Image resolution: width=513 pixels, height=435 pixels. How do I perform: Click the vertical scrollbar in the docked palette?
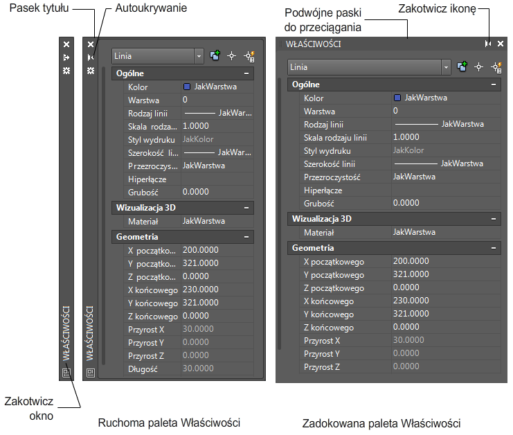280,215
